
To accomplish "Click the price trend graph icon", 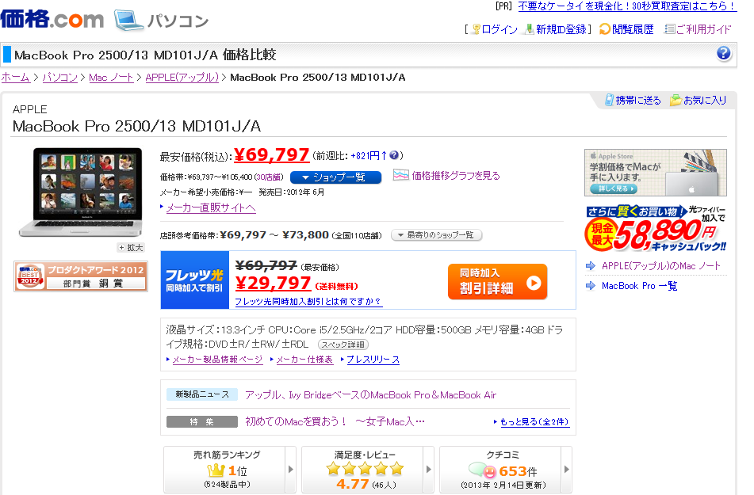I will point(401,175).
